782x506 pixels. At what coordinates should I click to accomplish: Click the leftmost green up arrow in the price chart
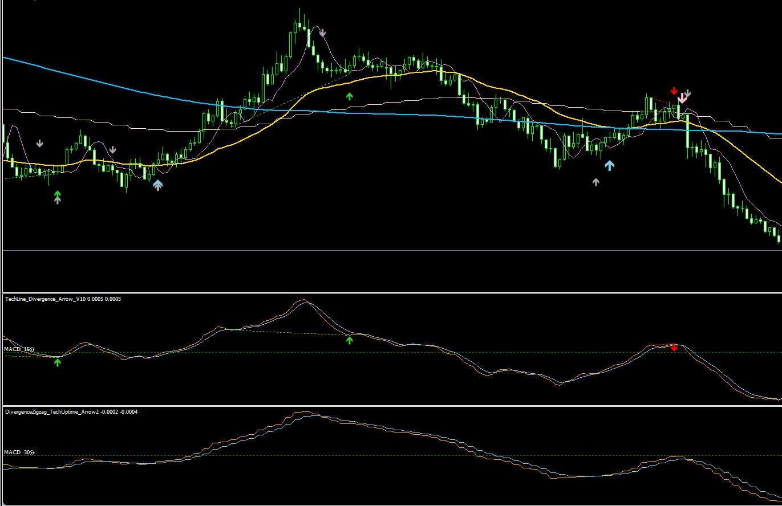pos(57,195)
